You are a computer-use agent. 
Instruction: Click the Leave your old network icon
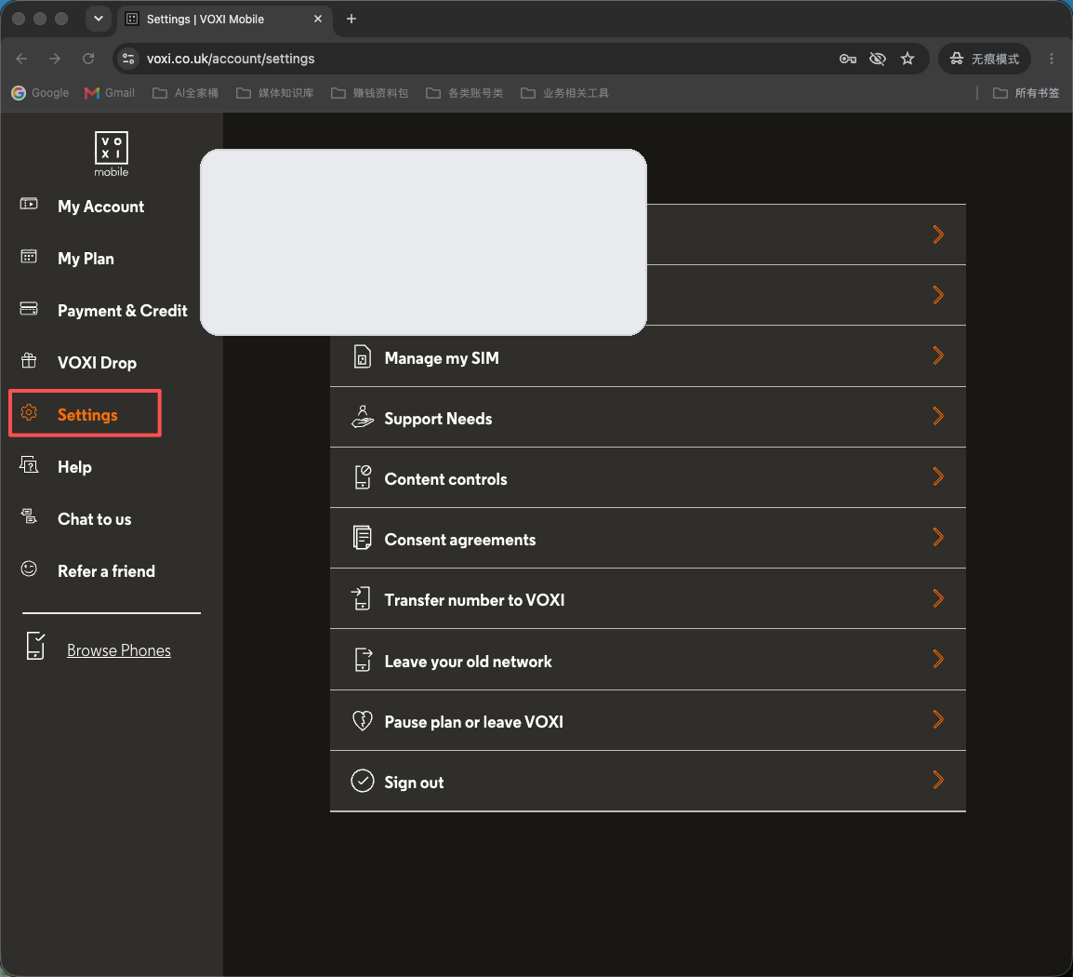[x=363, y=660]
